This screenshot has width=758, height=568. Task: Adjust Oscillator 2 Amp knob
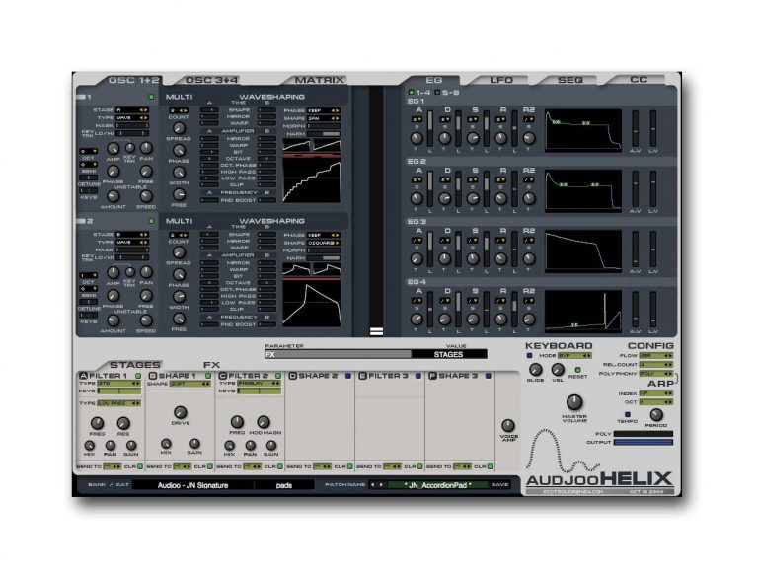pyautogui.click(x=114, y=272)
